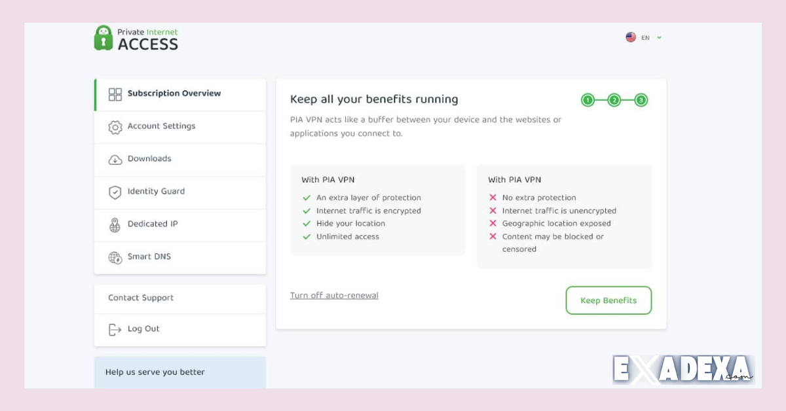786x411 pixels.
Task: Click the Turn off auto-renewal link
Action: tap(334, 296)
